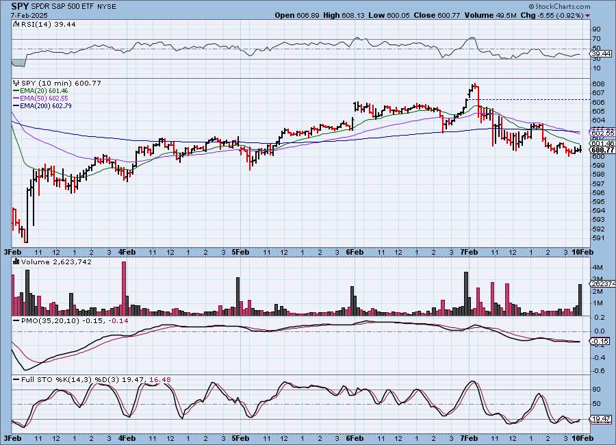
Task: Click the SPDR S&P 500 ETF name
Action: point(62,7)
